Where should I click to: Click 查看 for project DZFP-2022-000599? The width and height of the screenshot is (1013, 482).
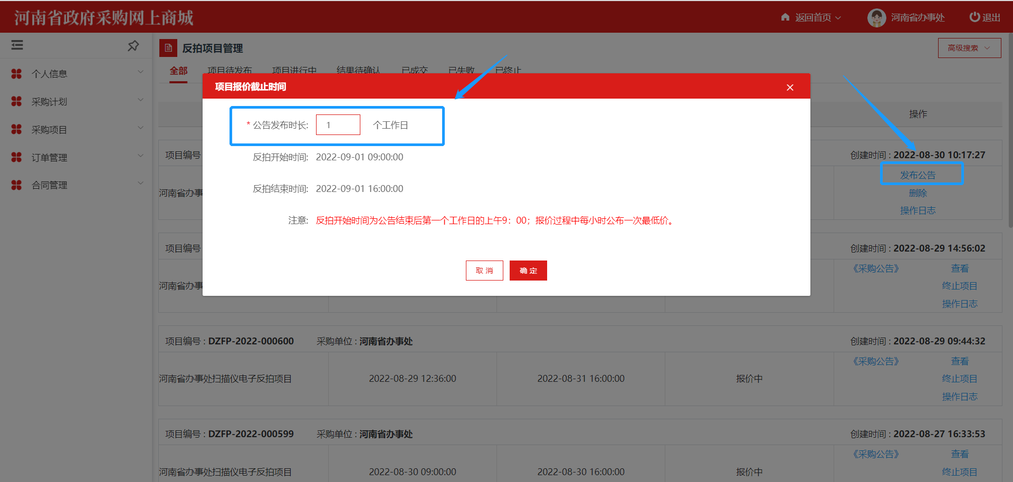(x=960, y=454)
